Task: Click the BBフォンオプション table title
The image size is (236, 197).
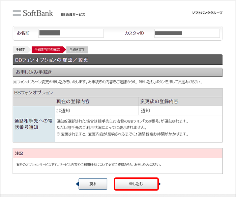Action: (118, 92)
